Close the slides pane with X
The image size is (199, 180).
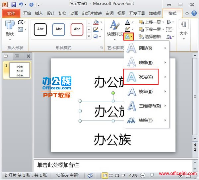tap(28, 56)
